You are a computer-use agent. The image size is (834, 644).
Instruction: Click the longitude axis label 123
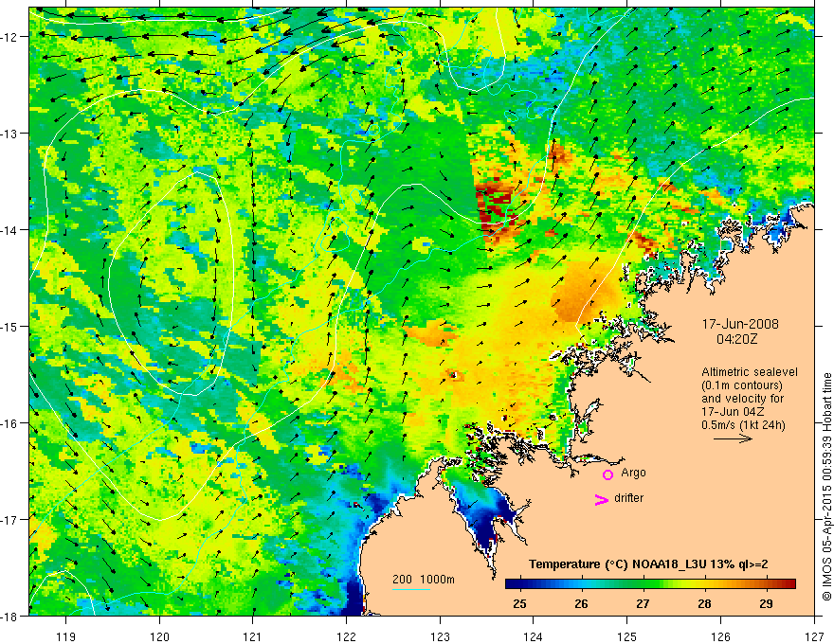click(440, 636)
